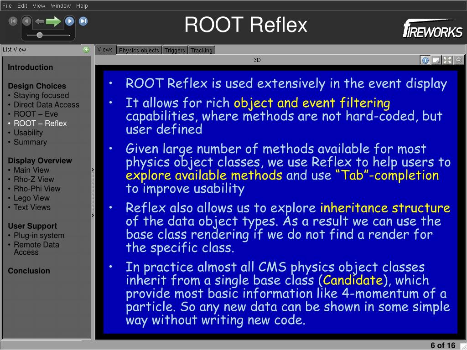Click the previous event round button
467x350 pixels.
(x=27, y=21)
